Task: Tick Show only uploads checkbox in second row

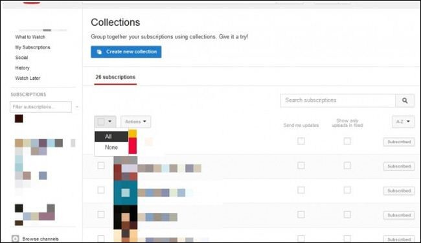Action: (347, 165)
